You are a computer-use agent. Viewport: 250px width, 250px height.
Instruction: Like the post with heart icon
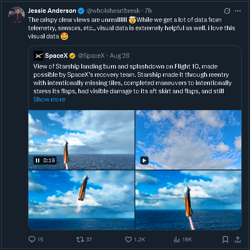[129, 239]
